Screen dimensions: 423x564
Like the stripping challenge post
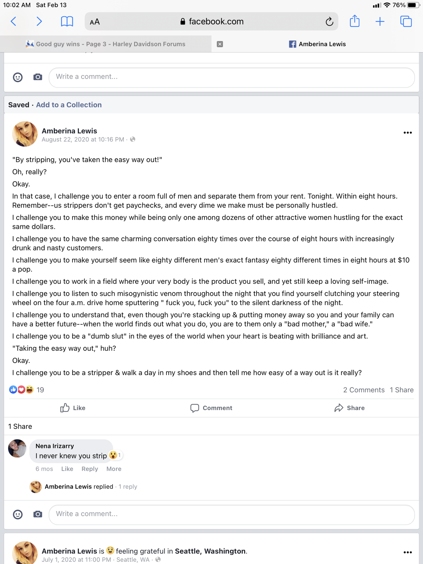(x=73, y=408)
